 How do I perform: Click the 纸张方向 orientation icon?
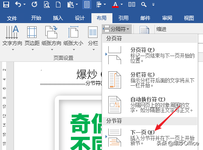pyautogui.click(x=51, y=32)
